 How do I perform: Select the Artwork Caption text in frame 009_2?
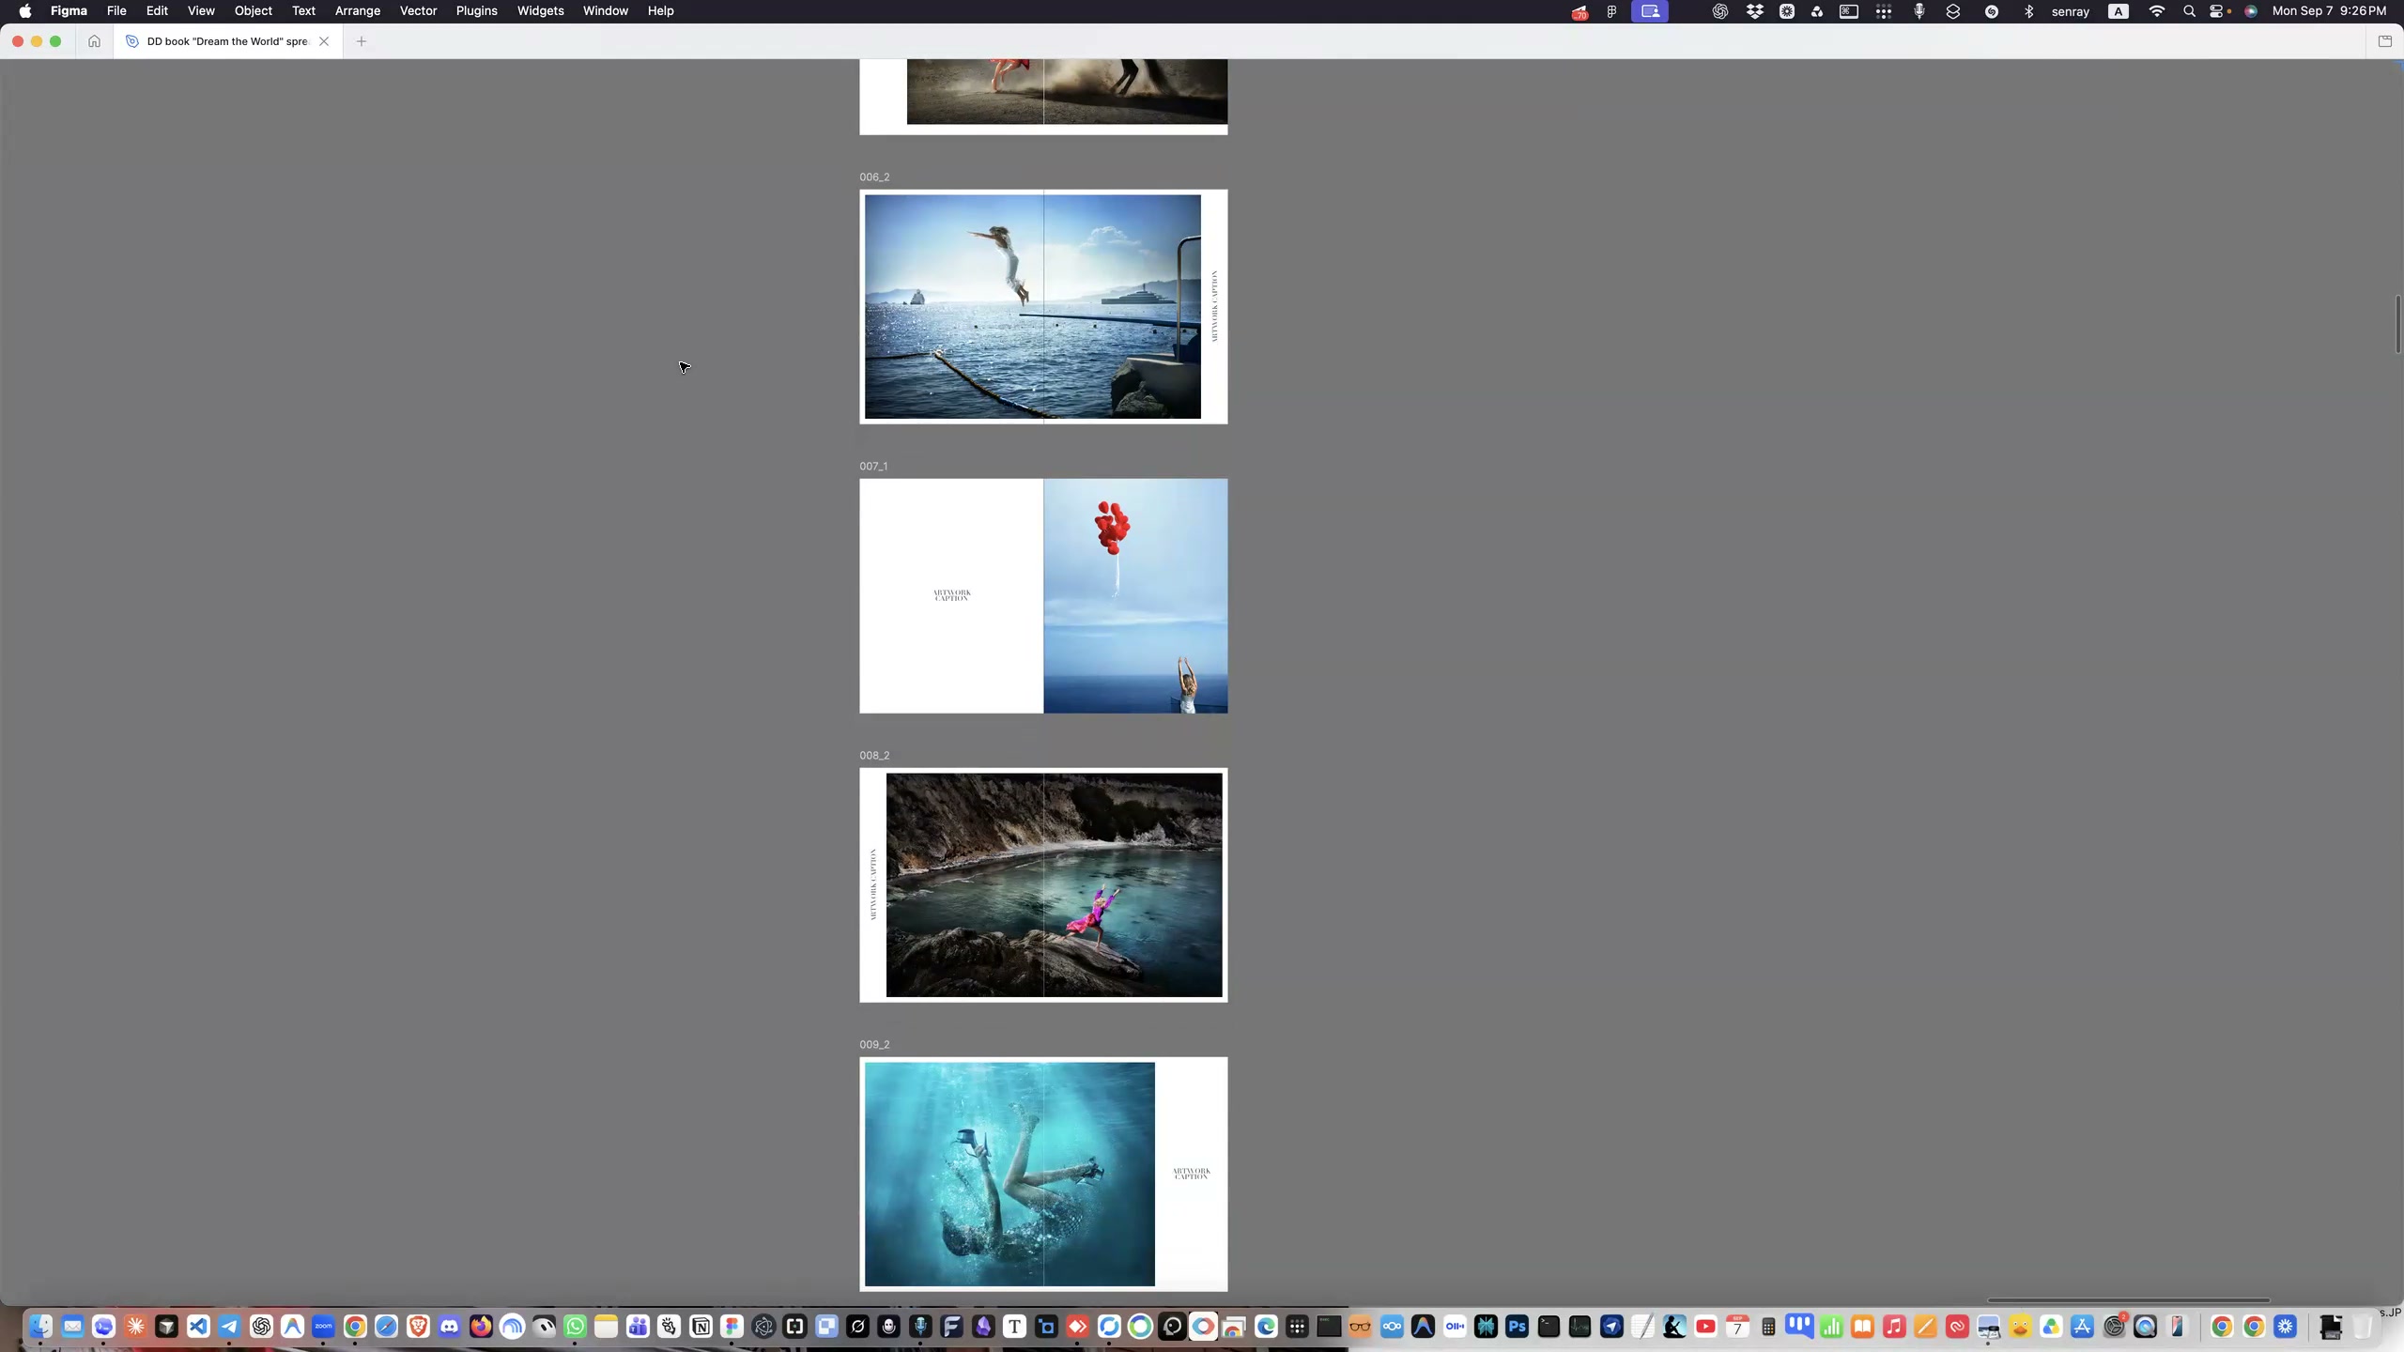pyautogui.click(x=1192, y=1174)
